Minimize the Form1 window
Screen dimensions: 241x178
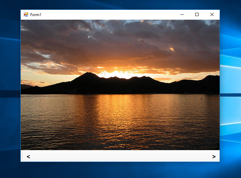(182, 14)
